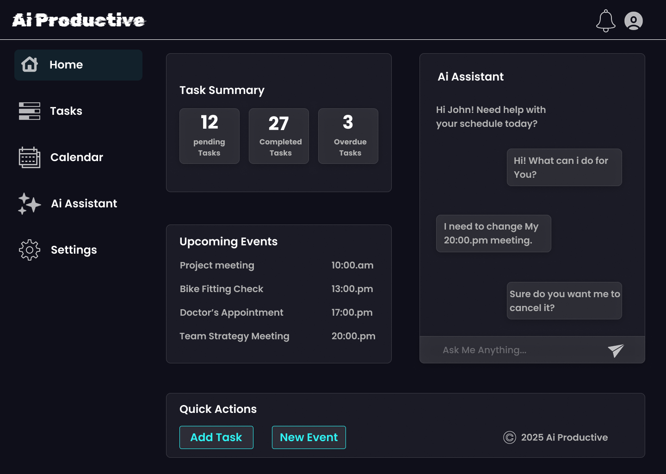Viewport: 666px width, 474px height.
Task: Select the Team Strategy Meeting event
Action: pos(234,336)
